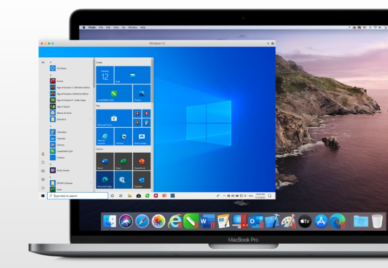
Task: Open File Explorer on Windows taskbar
Action: click(x=130, y=196)
